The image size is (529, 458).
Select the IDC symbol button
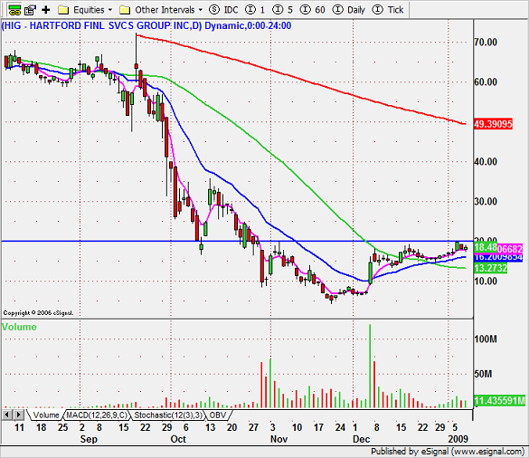click(223, 10)
